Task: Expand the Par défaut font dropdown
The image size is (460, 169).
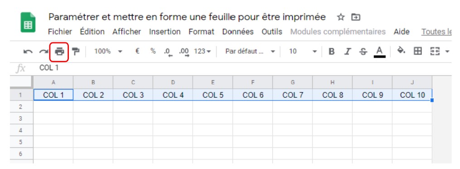Action: pos(250,51)
